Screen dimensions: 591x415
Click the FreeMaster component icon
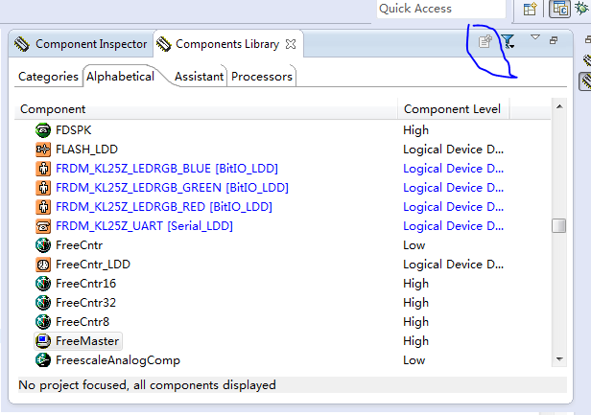coord(43,341)
